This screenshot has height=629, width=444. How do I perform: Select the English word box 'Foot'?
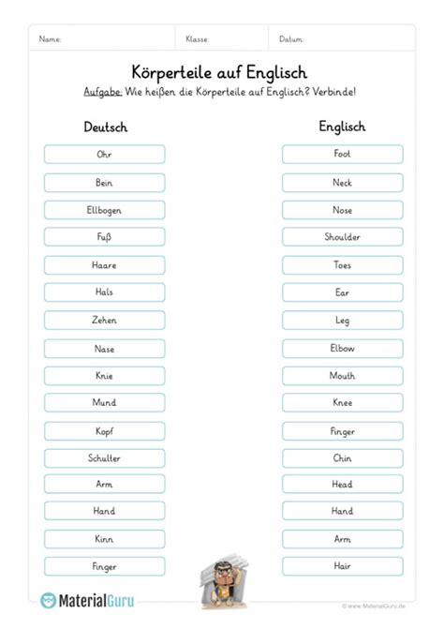point(343,154)
